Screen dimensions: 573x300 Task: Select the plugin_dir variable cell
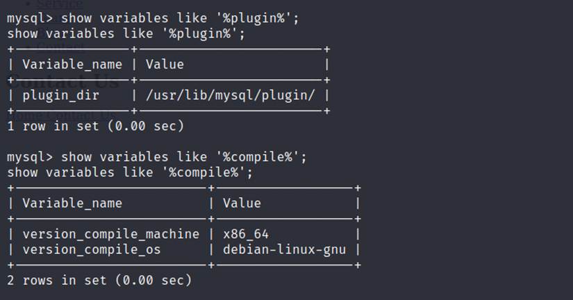(60, 96)
